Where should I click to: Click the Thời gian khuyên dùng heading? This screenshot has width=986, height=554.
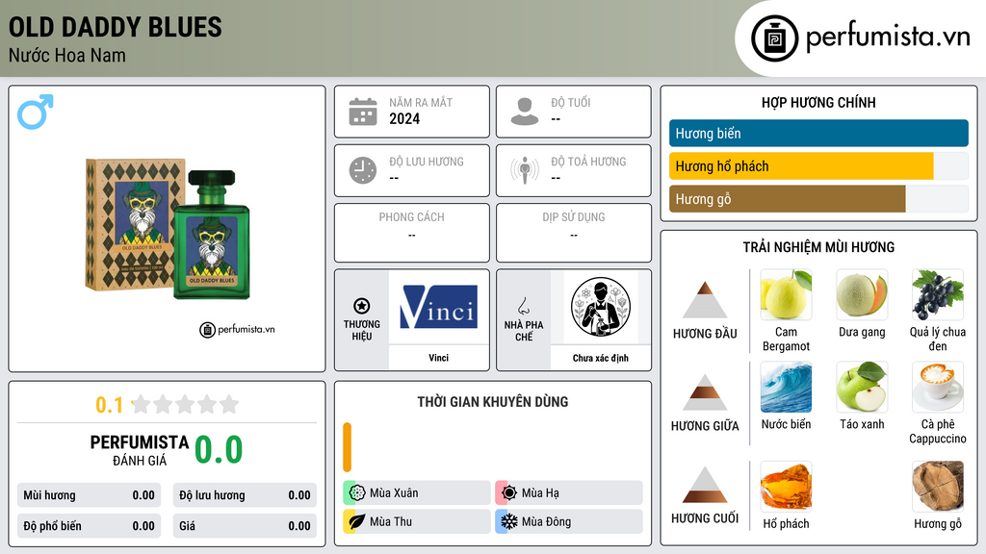point(493,402)
